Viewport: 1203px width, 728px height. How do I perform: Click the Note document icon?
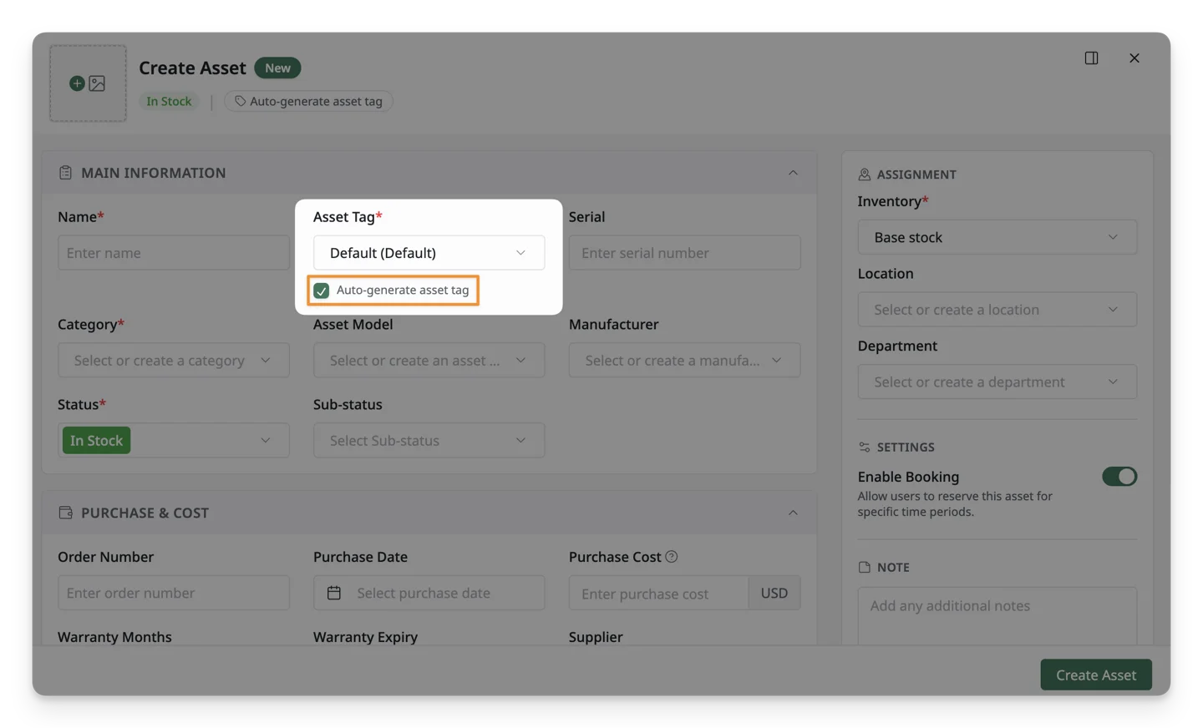click(864, 567)
